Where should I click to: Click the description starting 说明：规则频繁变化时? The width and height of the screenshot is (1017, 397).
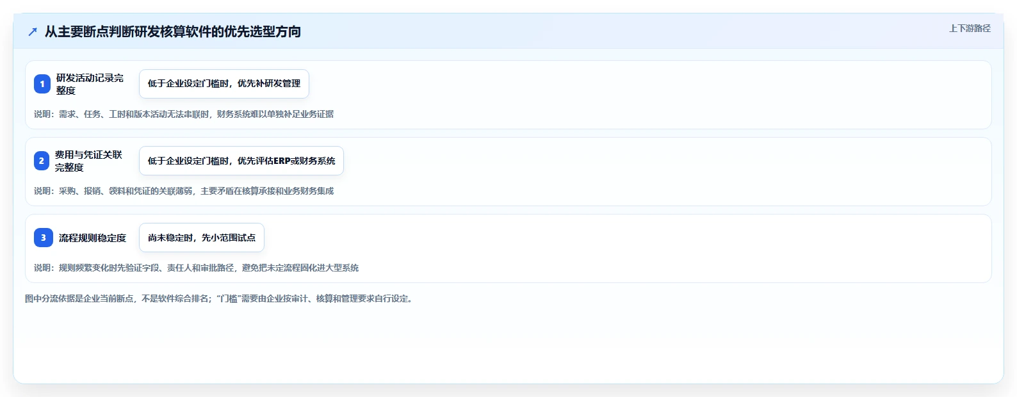tap(196, 268)
